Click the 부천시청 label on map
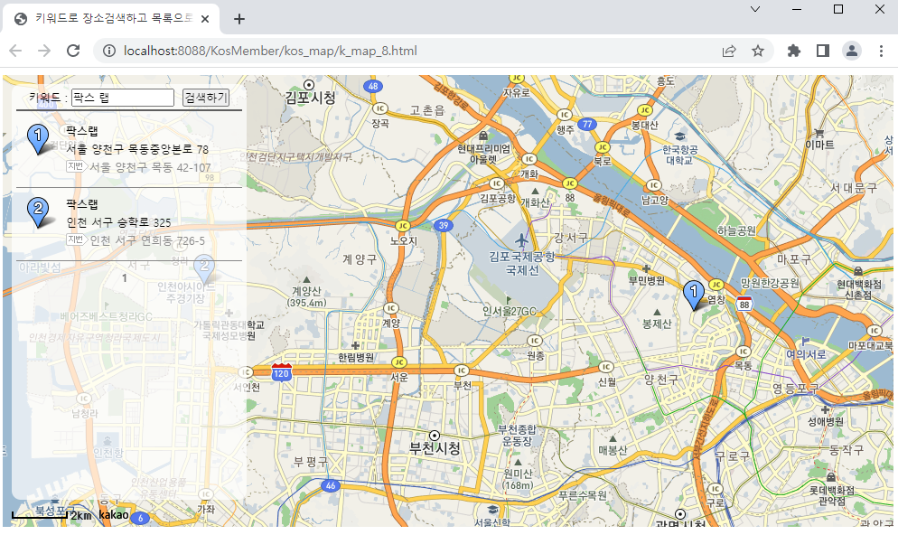Screen dimensions: 898x535 [x=435, y=448]
